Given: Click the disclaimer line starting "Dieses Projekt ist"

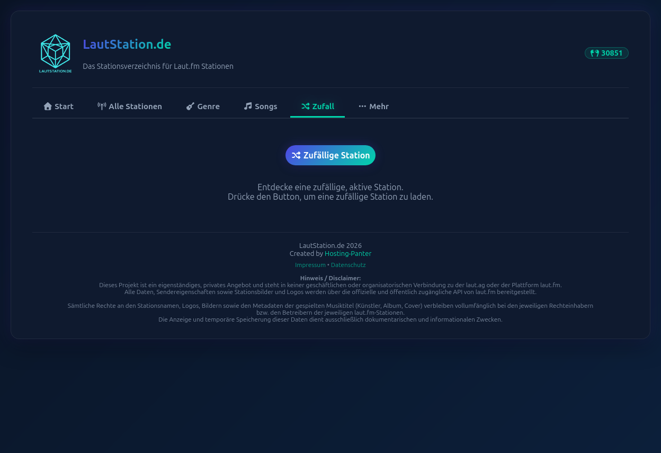Looking at the screenshot, I should pos(330,285).
